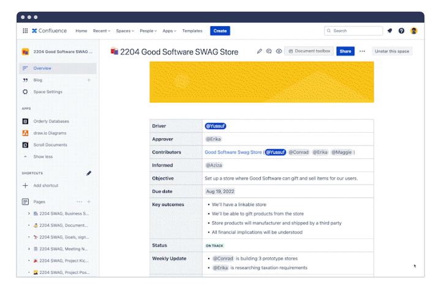441x288 pixels.
Task: Click the Blog quote icon
Action: 25,80
